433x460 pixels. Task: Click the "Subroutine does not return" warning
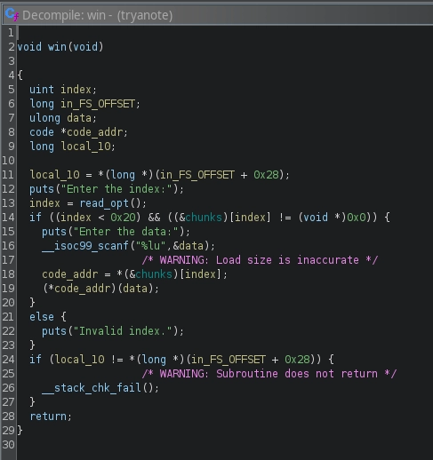click(x=269, y=374)
